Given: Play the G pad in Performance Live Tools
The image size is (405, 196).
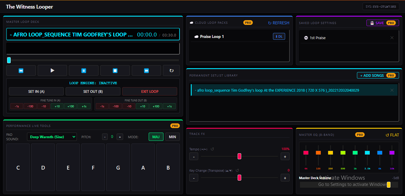Looking at the screenshot, I should [x=118, y=167].
